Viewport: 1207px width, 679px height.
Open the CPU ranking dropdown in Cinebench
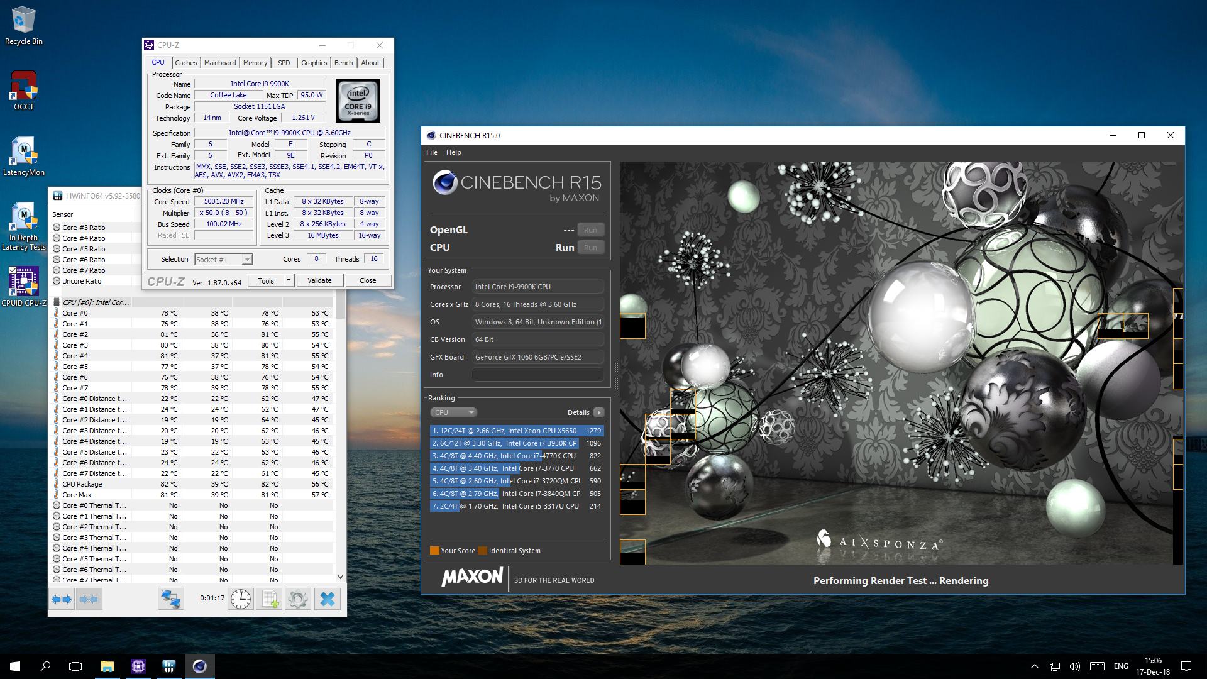453,412
